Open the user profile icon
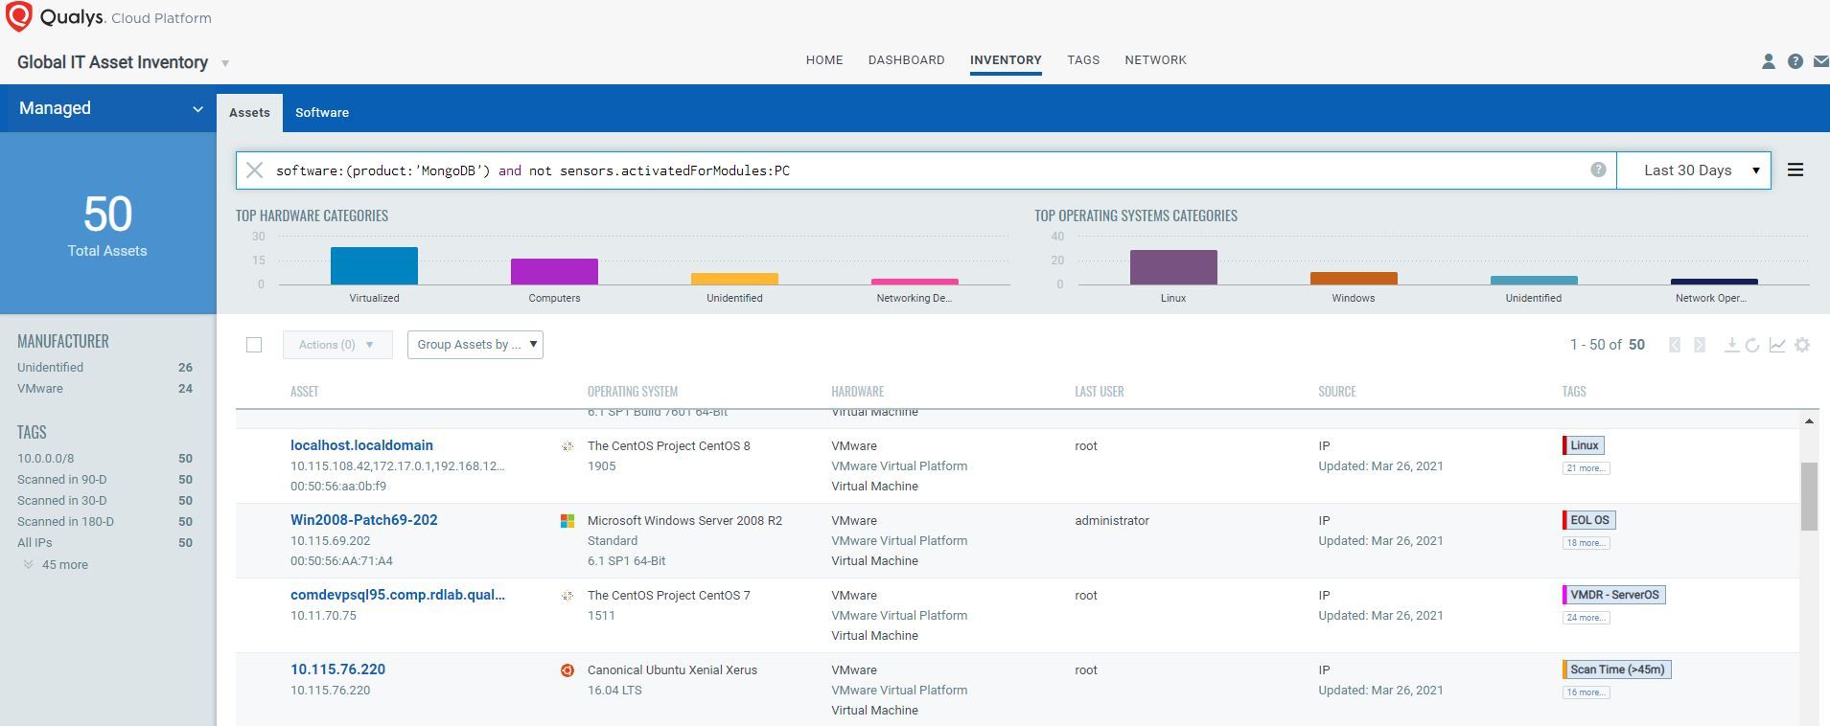 click(x=1769, y=61)
